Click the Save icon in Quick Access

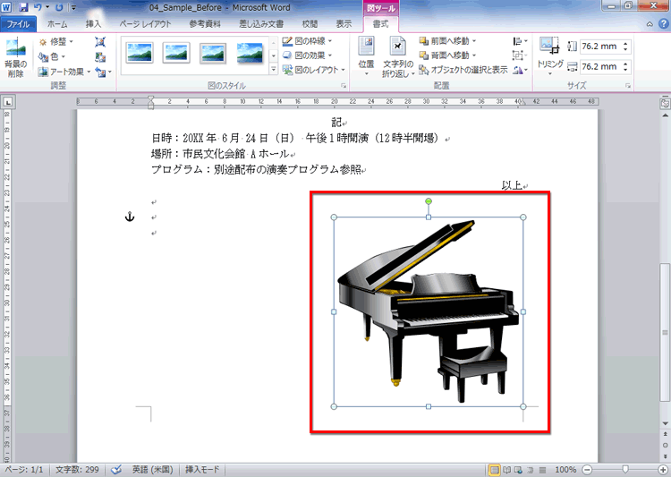[23, 7]
